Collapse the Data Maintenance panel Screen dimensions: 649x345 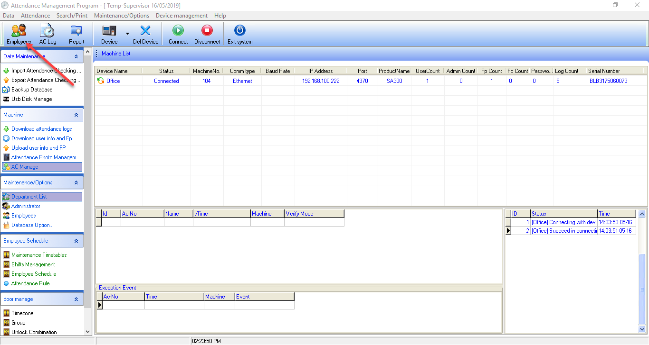[x=76, y=56]
